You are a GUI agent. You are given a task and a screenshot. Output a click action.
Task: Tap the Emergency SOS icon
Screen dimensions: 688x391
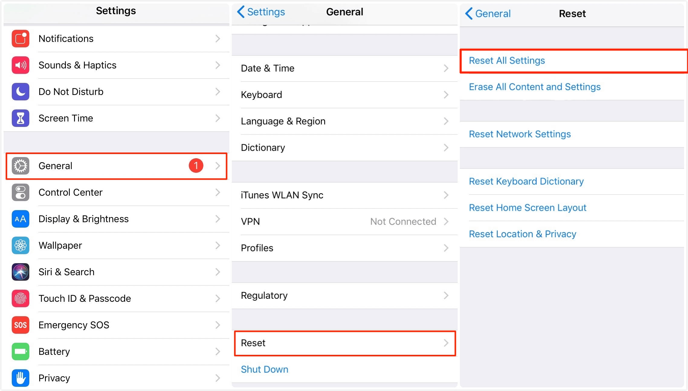pos(21,325)
